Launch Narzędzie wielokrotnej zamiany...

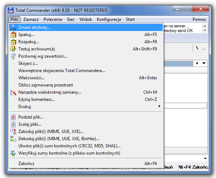point(86,92)
